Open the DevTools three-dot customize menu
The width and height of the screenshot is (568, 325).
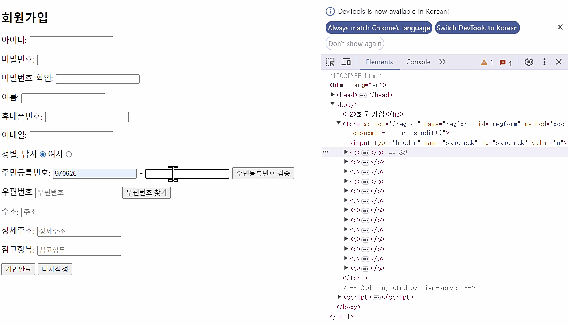tap(544, 62)
